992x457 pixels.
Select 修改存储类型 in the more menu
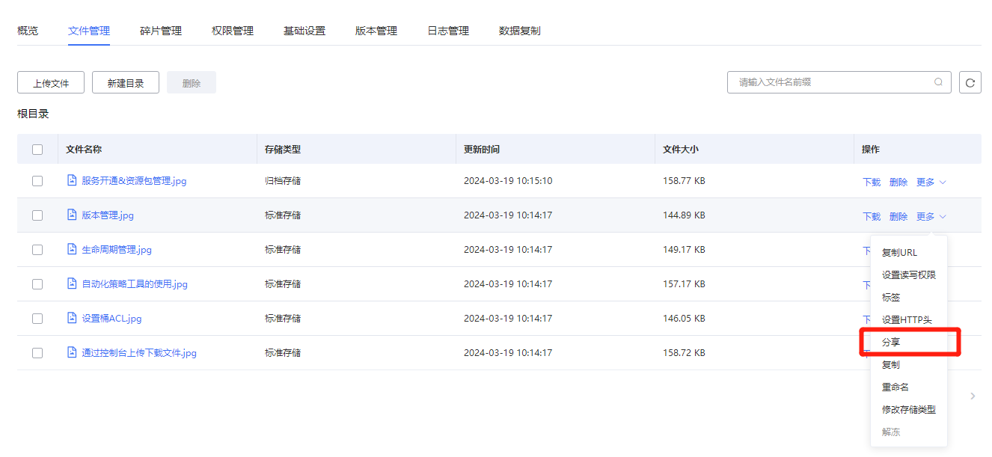pyautogui.click(x=909, y=410)
